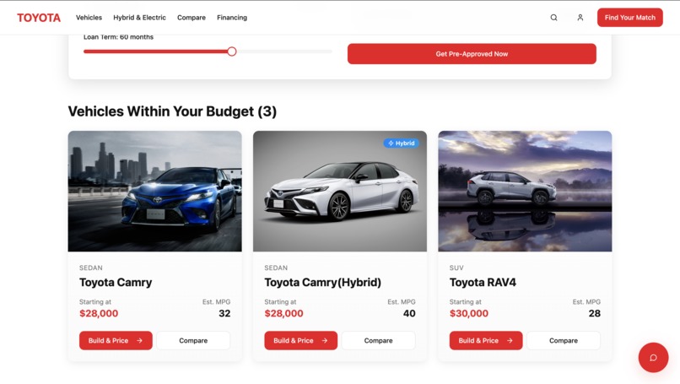The width and height of the screenshot is (680, 384).
Task: Click the 'Loan Term: 60 months' label
Action: (118, 37)
